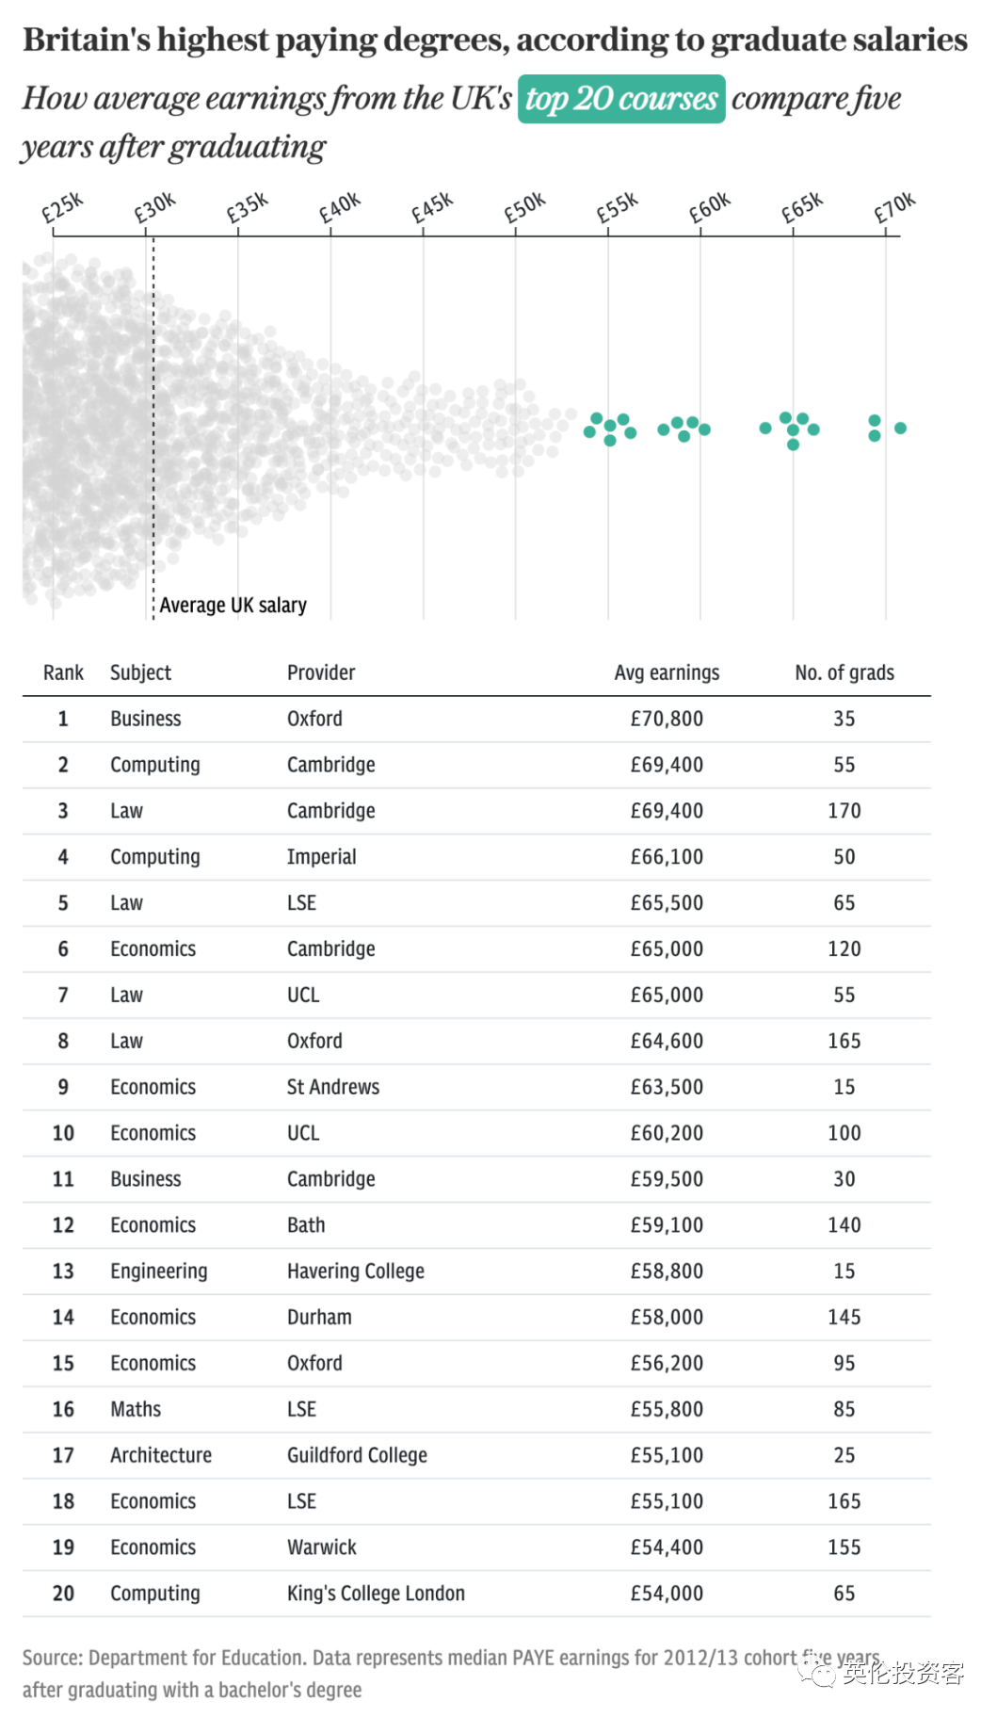Screen dimensions: 997x1717
Task: Click the No. of grads column header
Action: click(x=844, y=672)
